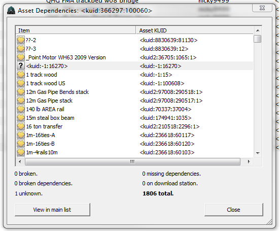Click the puzzle icon beside ??-2
The height and width of the screenshot is (231, 280).
[20, 40]
